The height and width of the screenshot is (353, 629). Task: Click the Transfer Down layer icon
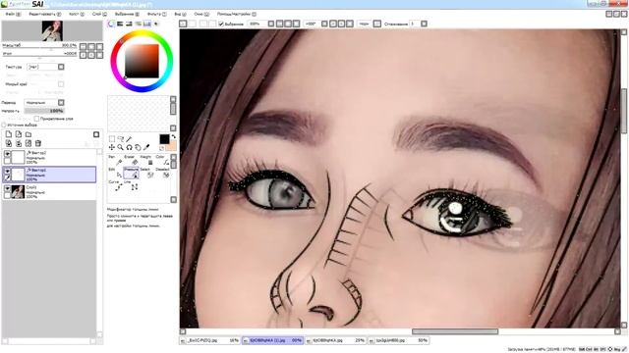click(x=9, y=143)
